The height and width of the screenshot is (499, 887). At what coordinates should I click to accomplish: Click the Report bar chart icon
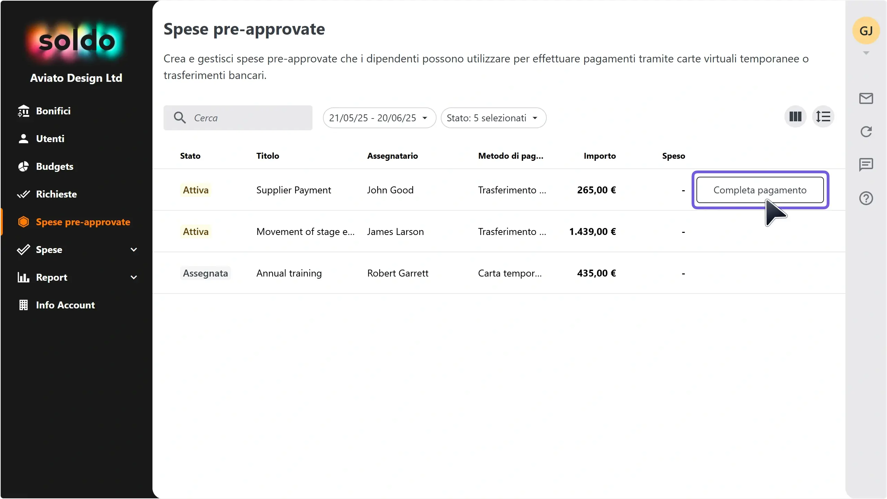tap(24, 277)
